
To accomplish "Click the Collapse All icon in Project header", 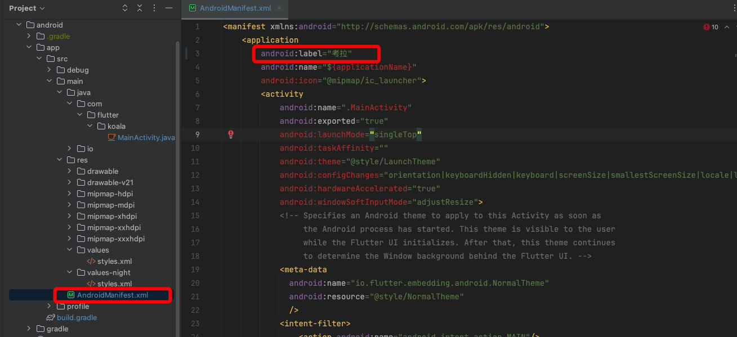I will coord(140,8).
